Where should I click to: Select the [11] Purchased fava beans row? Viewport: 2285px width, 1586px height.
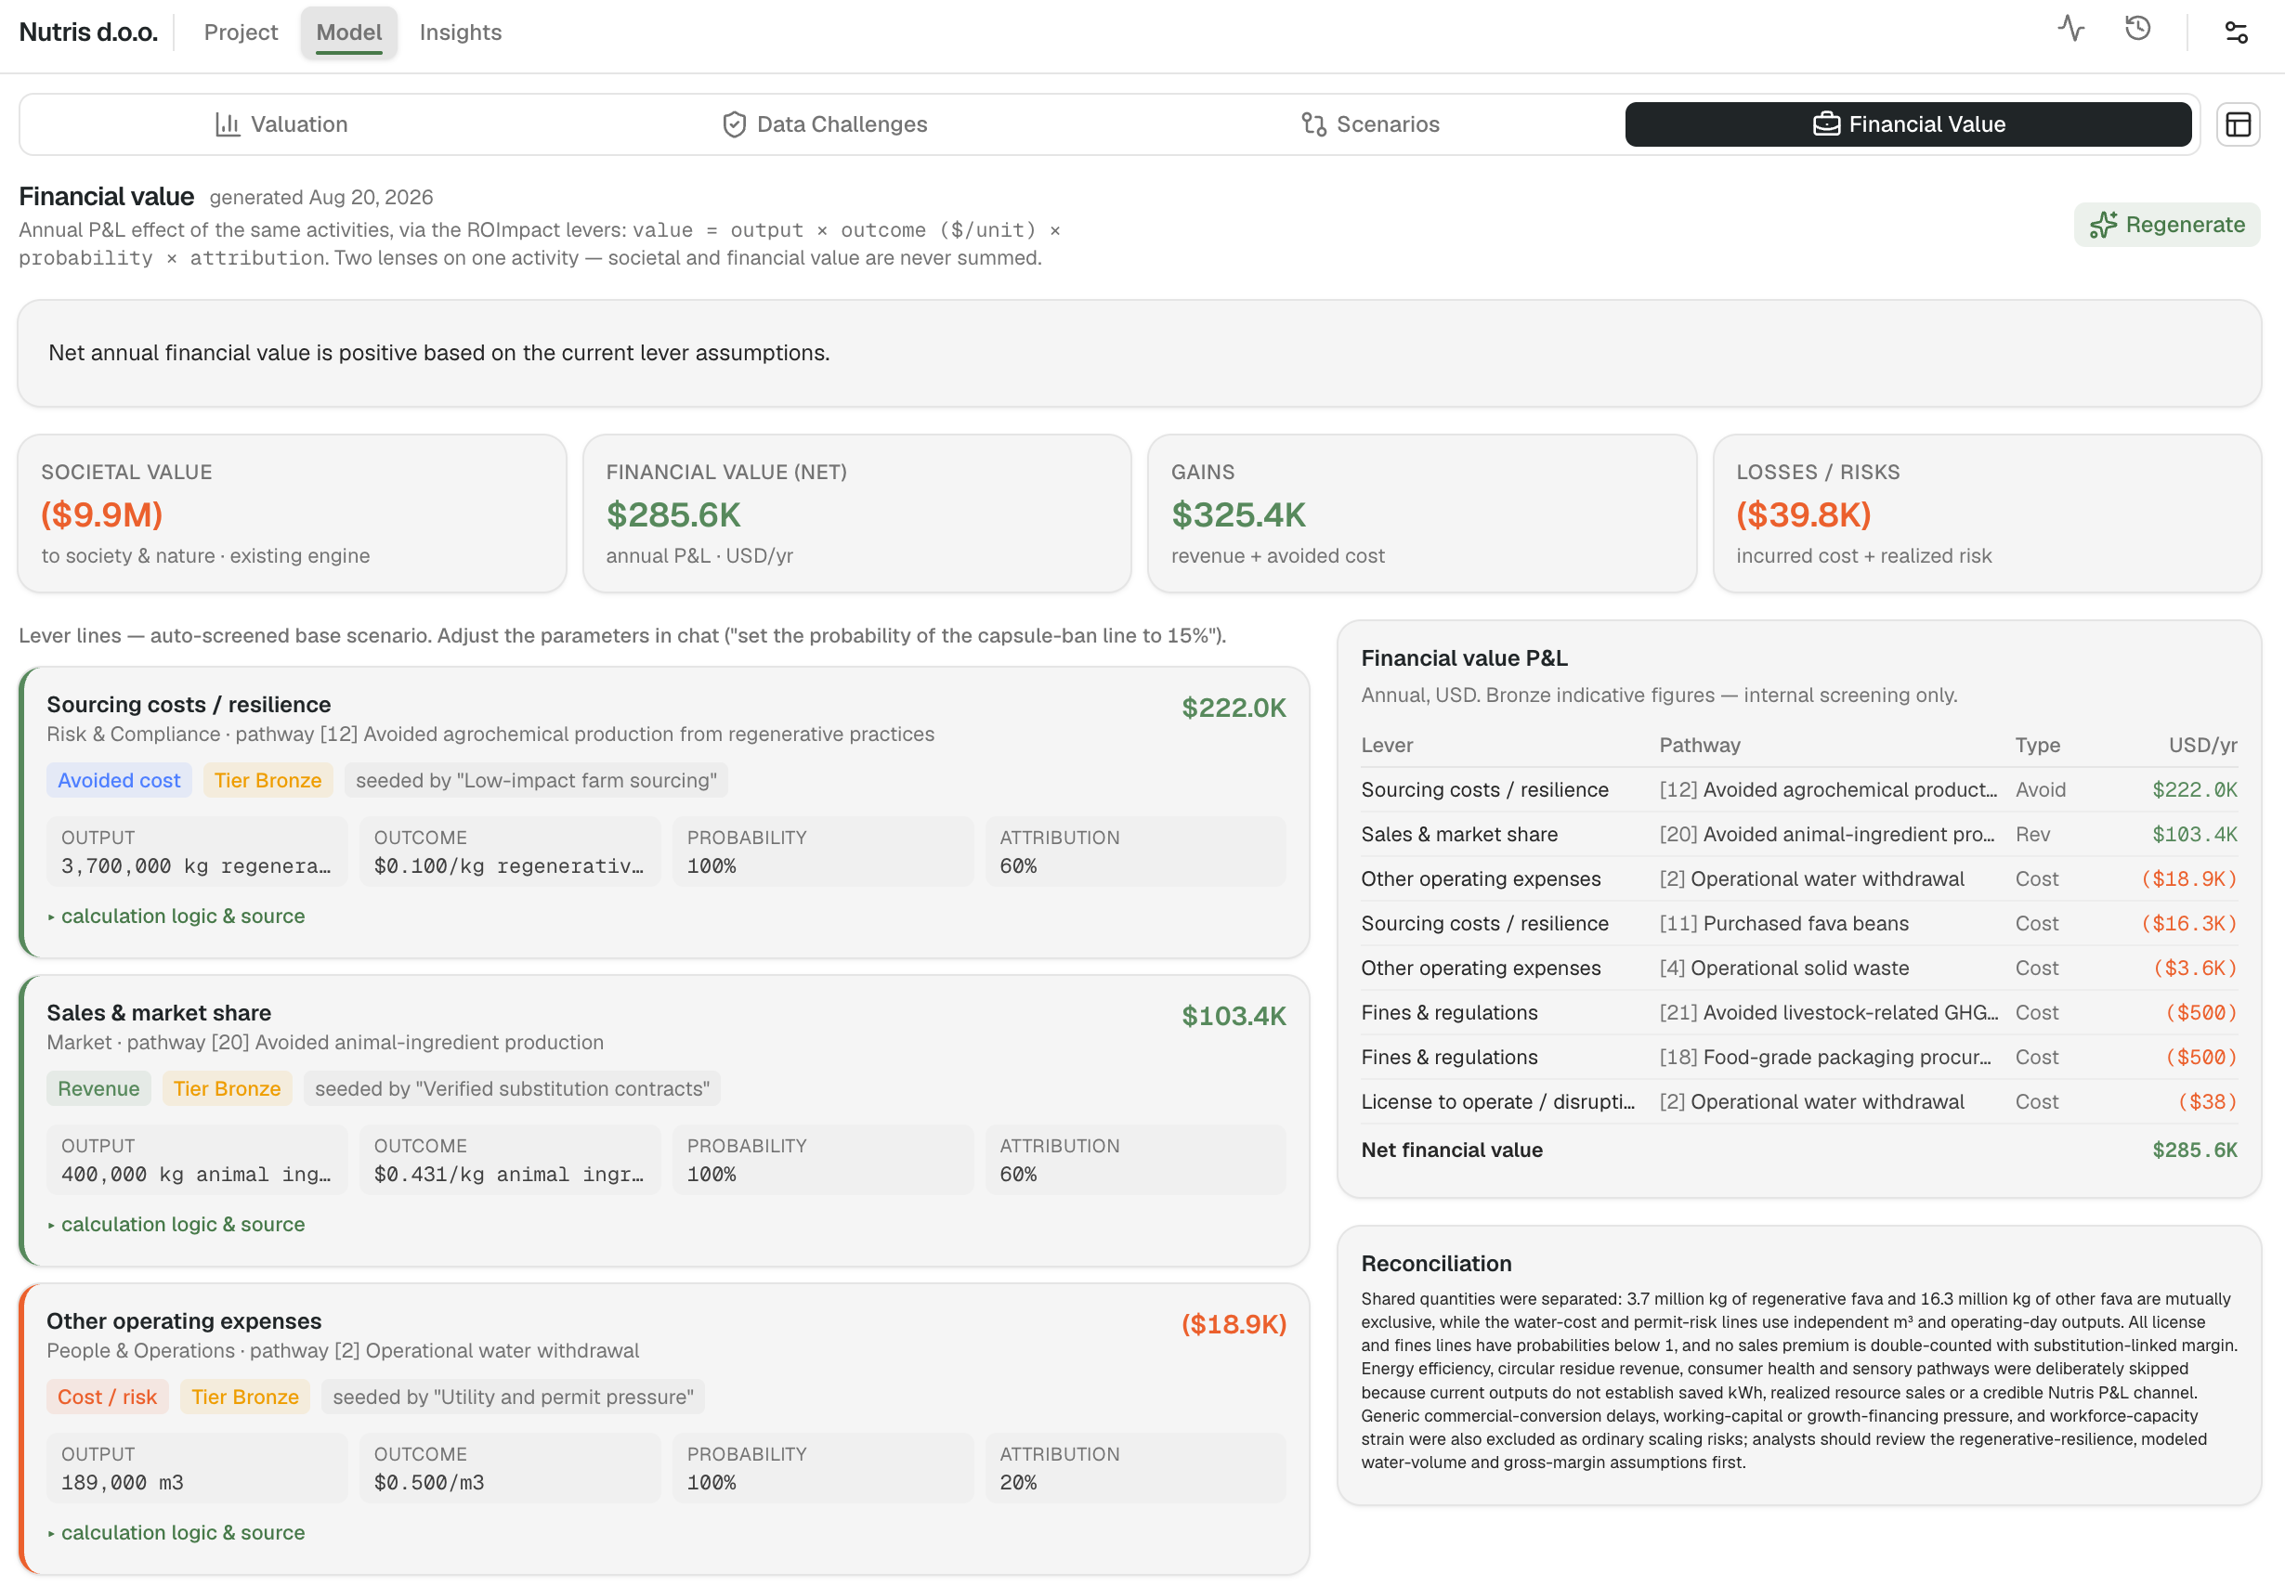click(1799, 923)
